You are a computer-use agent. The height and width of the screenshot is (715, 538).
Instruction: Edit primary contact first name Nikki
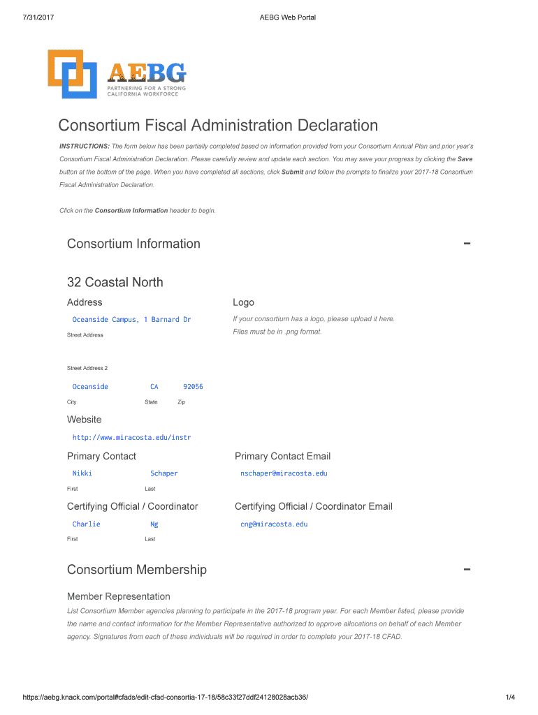click(82, 473)
